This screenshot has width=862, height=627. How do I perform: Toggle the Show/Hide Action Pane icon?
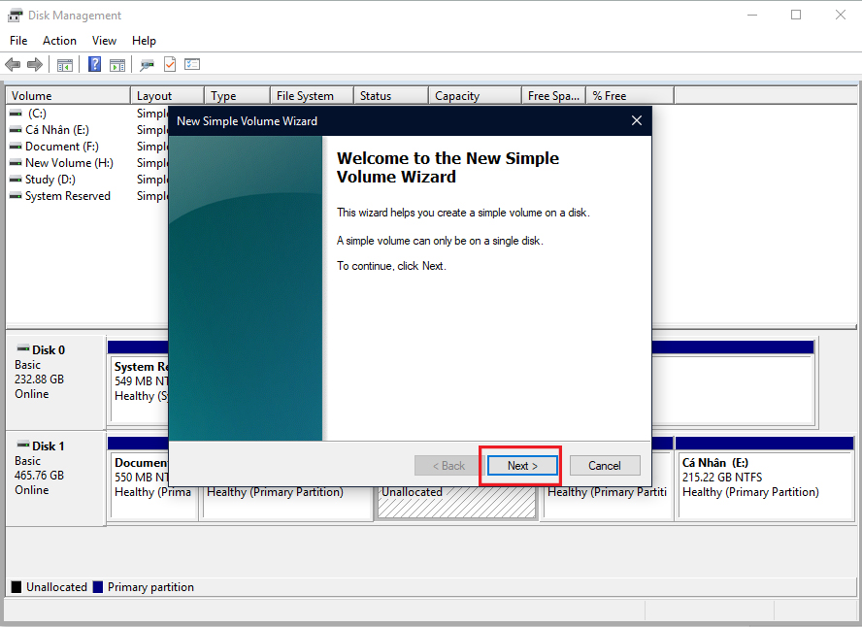117,65
